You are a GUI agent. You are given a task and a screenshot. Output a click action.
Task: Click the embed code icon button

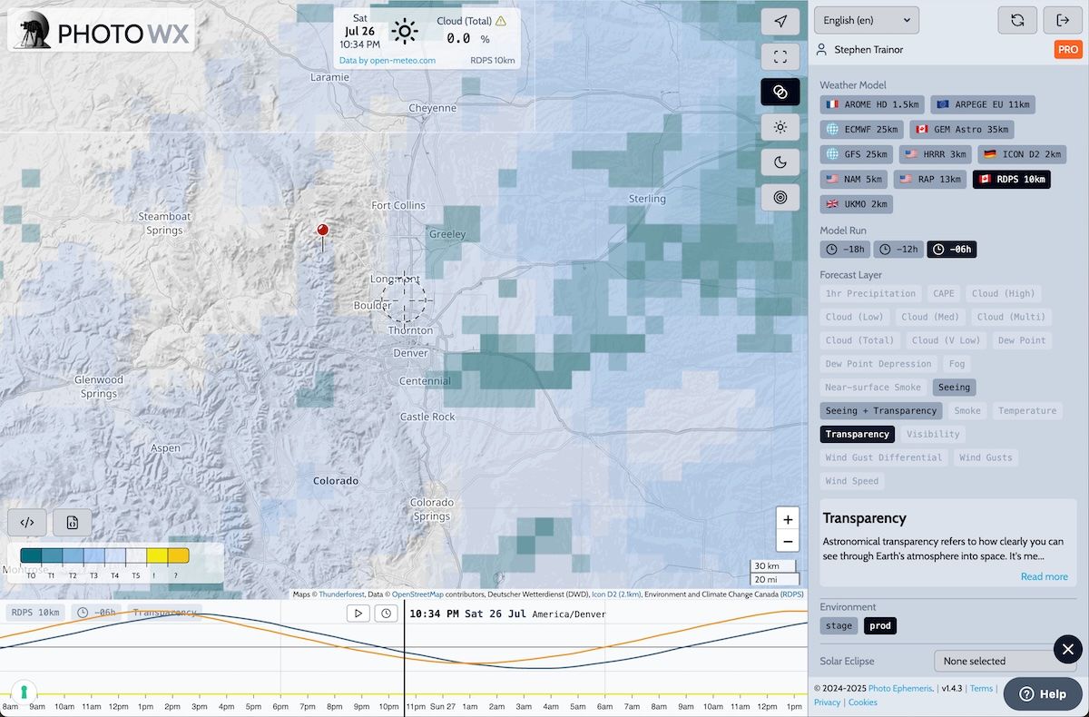pyautogui.click(x=27, y=522)
